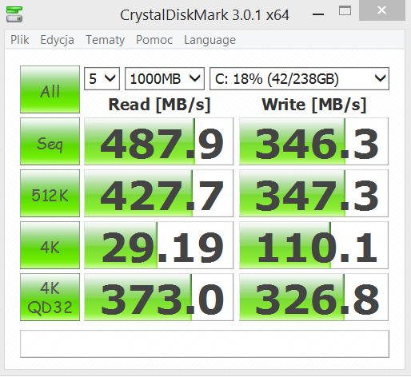Start the 4K random test
Screen dimensions: 411x377
[50, 245]
